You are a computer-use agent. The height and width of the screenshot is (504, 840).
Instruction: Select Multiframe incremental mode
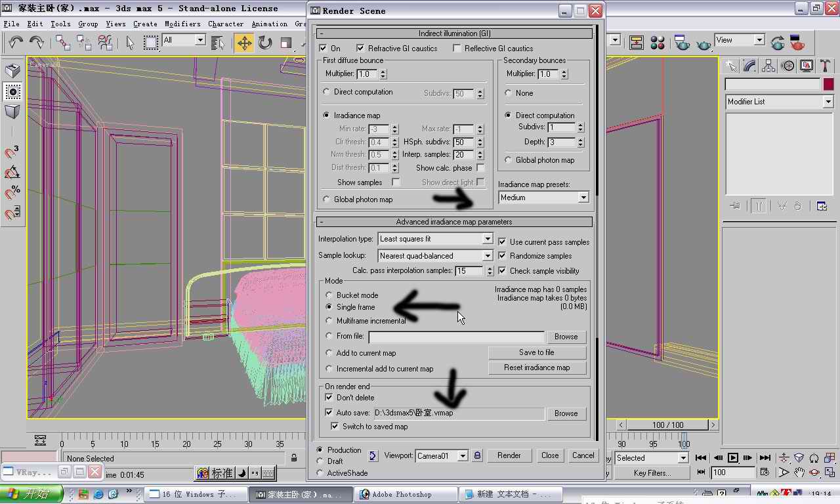pyautogui.click(x=329, y=321)
